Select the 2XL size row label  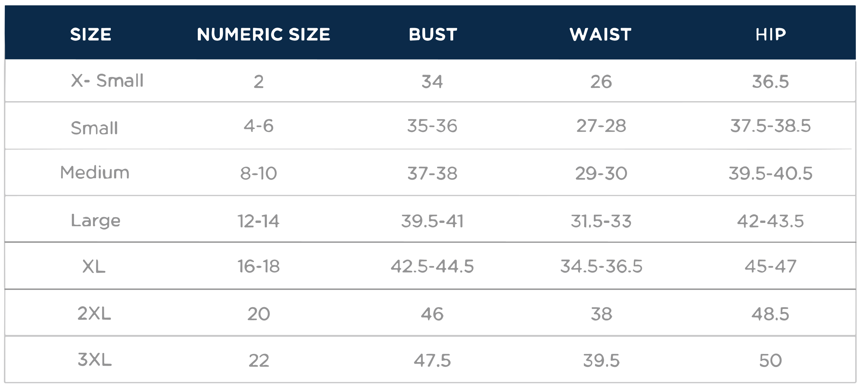coord(94,313)
